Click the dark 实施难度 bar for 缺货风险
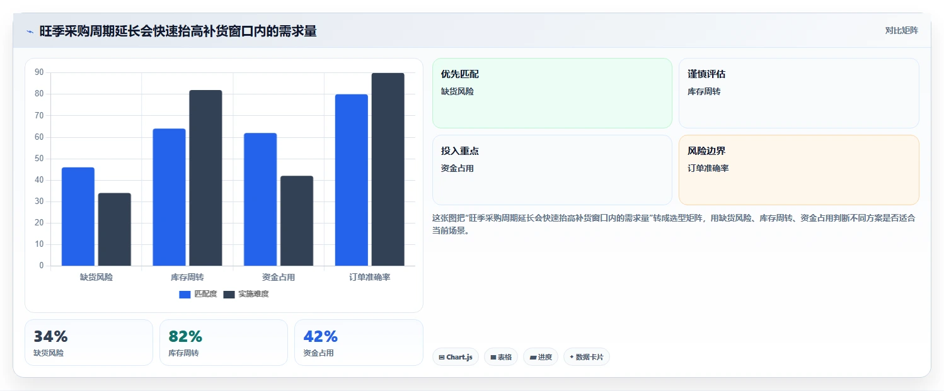Screen dimensions: 944x391 (115, 229)
